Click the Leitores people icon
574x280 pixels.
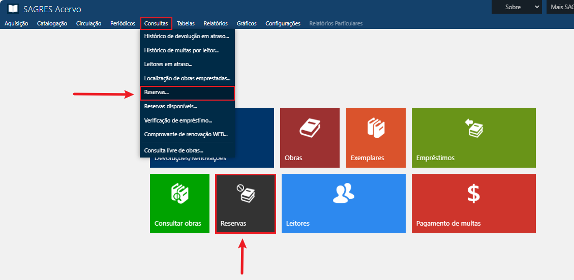(343, 193)
